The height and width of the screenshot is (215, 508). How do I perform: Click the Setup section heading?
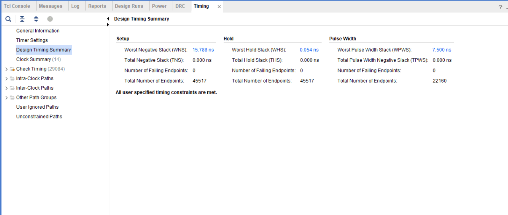tap(123, 39)
